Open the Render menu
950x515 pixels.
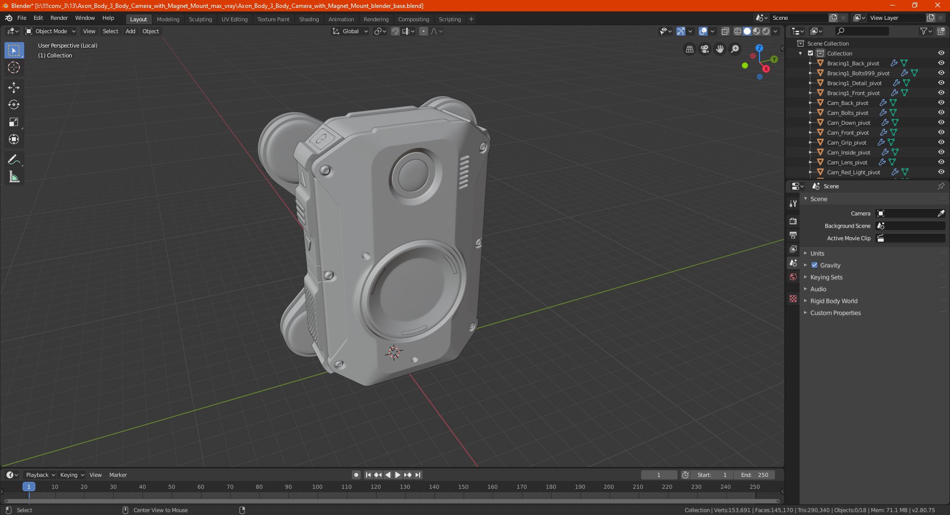[x=59, y=18]
